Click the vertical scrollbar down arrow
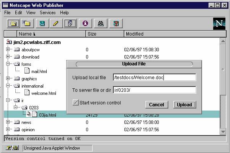Screen dimensions: 230x153 [223, 131]
